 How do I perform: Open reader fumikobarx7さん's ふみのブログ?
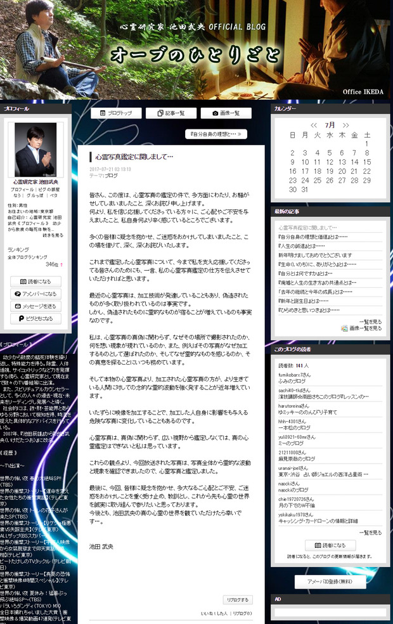(x=292, y=381)
